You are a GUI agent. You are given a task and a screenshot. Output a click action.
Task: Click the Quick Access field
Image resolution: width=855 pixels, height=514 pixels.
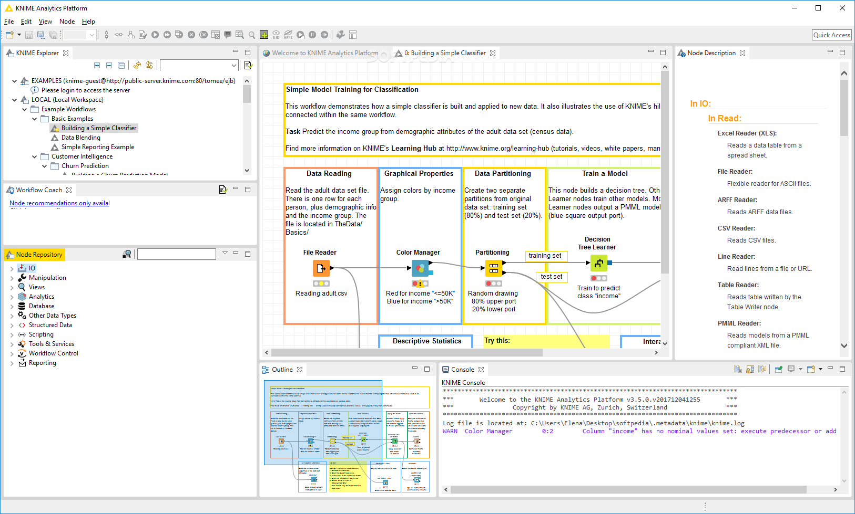click(832, 35)
